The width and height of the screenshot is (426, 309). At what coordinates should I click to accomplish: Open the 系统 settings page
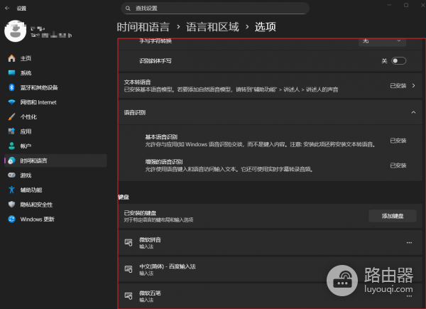[55, 73]
